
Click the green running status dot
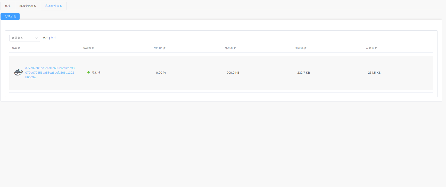88,72
